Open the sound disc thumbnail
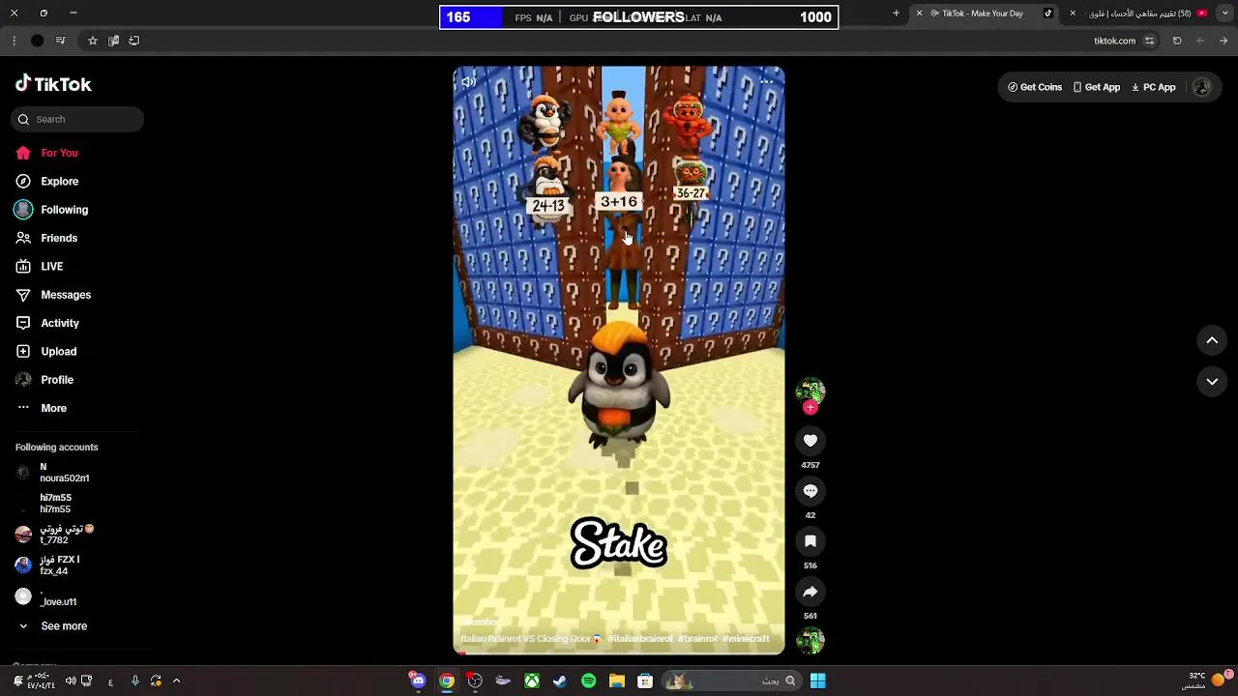Screen dimensions: 1238x696 (811, 640)
